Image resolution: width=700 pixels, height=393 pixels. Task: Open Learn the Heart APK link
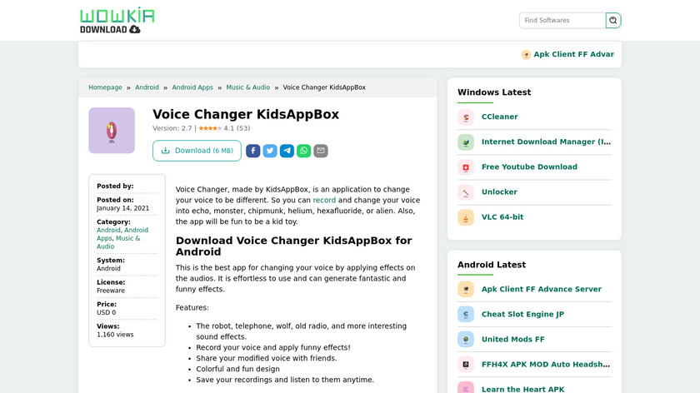522,389
